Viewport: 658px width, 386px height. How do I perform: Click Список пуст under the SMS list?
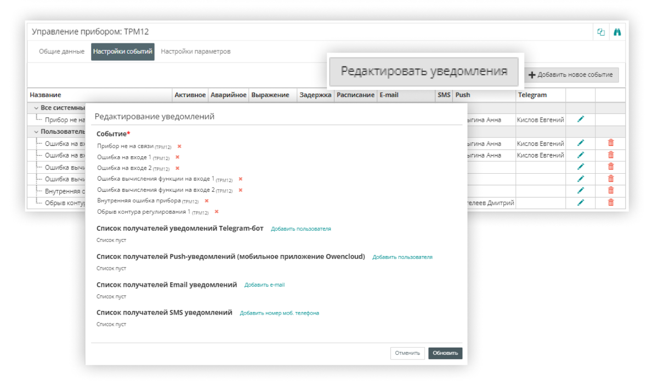(111, 325)
